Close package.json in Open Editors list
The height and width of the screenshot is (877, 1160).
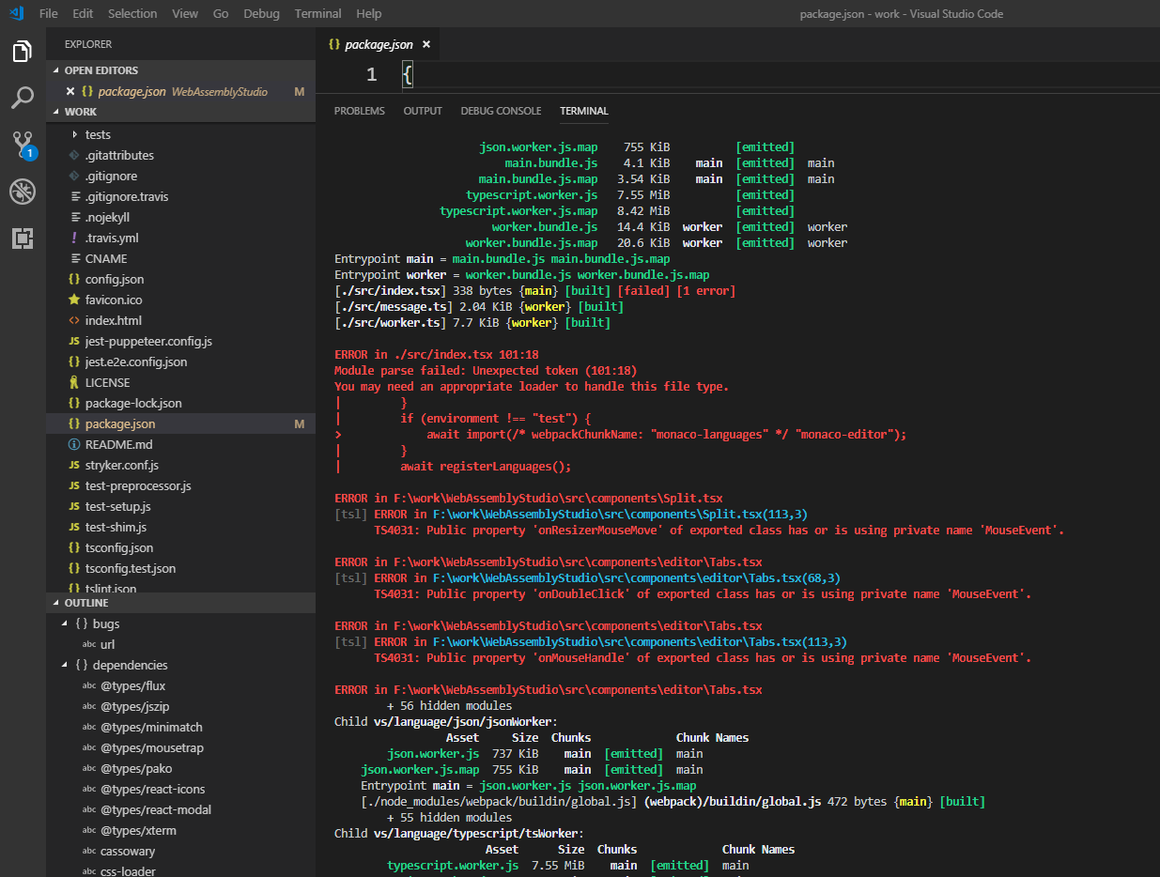(x=70, y=92)
